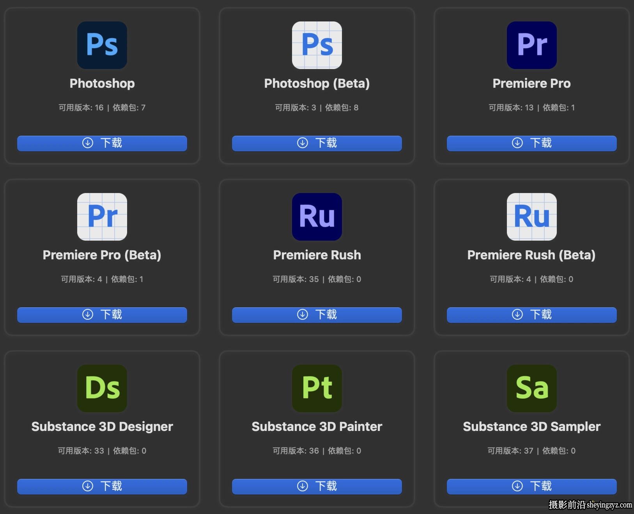Click the Photoshop (Beta) app icon

click(x=317, y=45)
